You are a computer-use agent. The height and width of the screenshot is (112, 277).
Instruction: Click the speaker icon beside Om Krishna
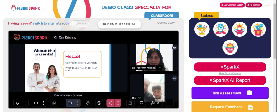(56, 38)
